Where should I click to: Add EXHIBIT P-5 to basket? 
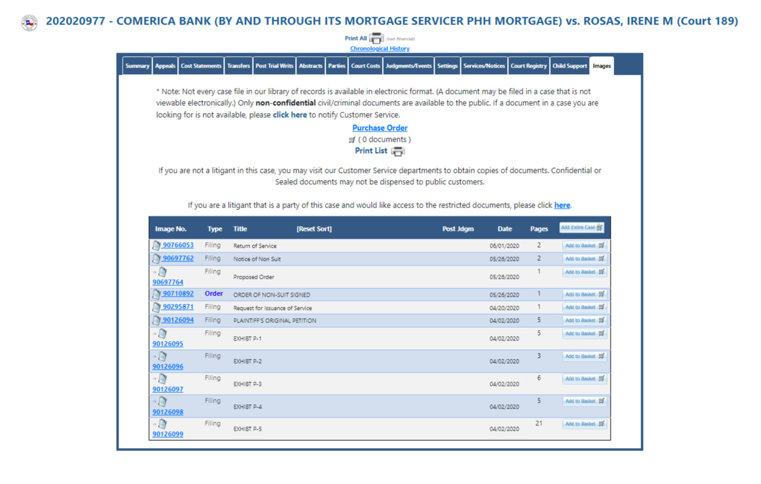(x=584, y=424)
